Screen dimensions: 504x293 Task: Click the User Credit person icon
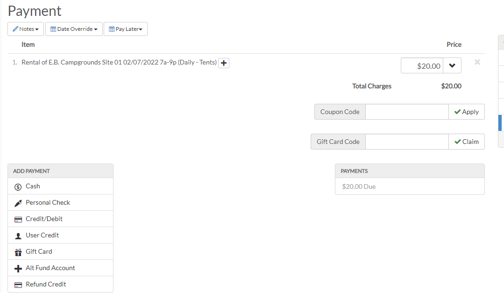(18, 236)
